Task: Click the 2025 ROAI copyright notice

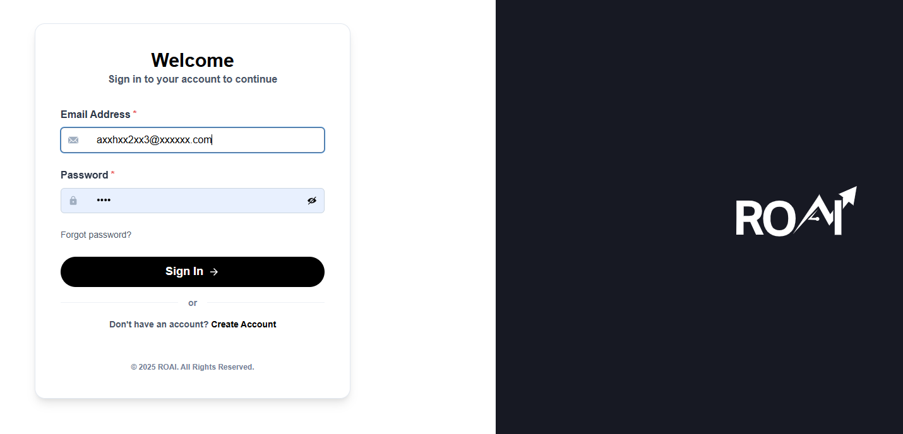Action: click(193, 367)
